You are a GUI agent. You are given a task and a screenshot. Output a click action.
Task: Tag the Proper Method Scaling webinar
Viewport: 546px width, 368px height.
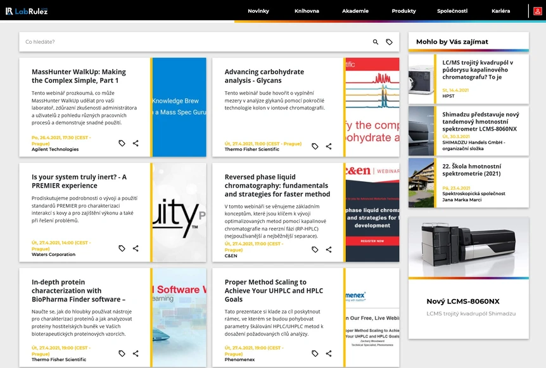(315, 353)
